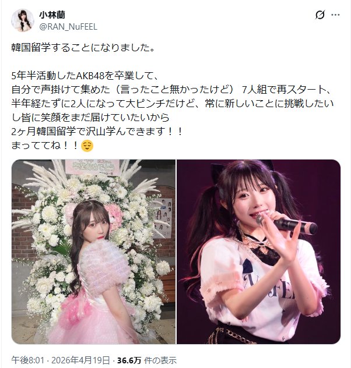Image resolution: width=351 pixels, height=368 pixels.
Task: Click the line about 2人になって大ピンチ
Action: pos(173,104)
